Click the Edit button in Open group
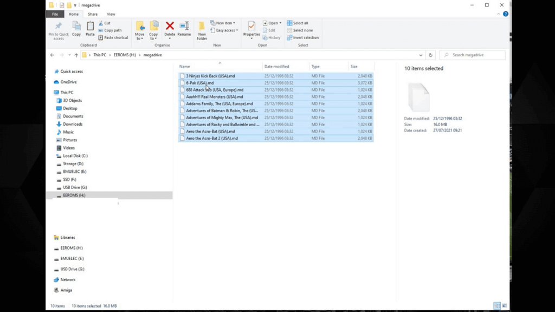The height and width of the screenshot is (312, 555). 269,30
